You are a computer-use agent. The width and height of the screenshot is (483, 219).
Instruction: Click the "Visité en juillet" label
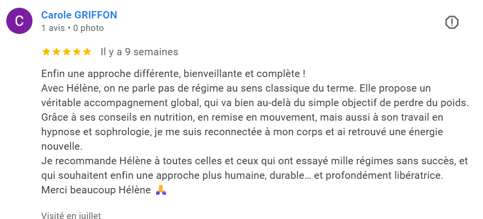71,216
